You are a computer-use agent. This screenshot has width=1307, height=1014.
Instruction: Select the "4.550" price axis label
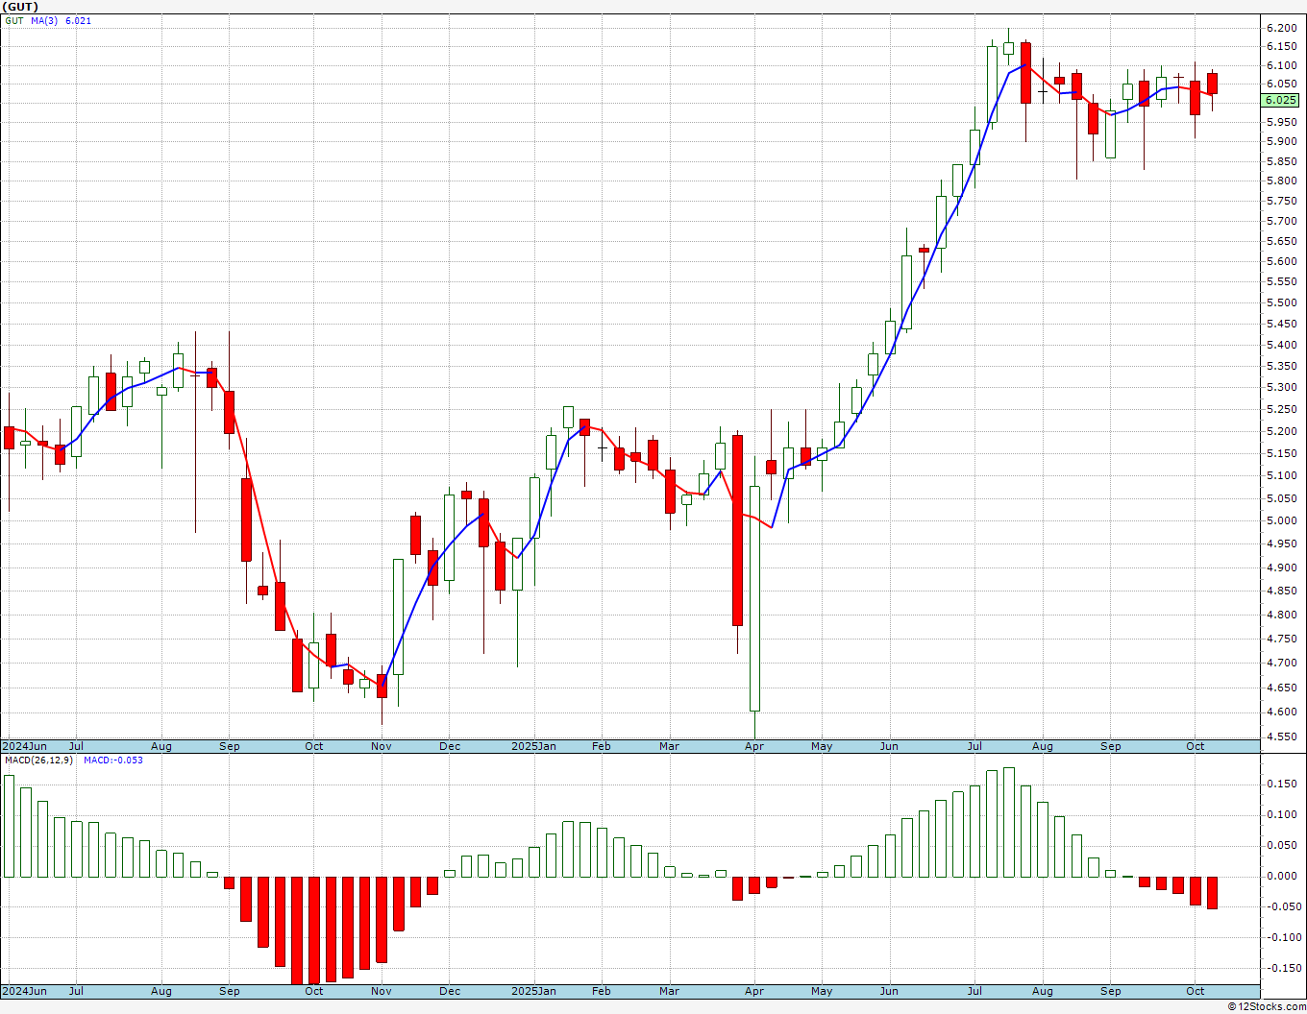(1281, 737)
